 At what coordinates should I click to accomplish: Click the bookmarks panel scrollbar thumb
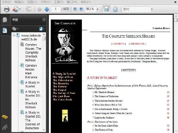[x=44, y=38]
